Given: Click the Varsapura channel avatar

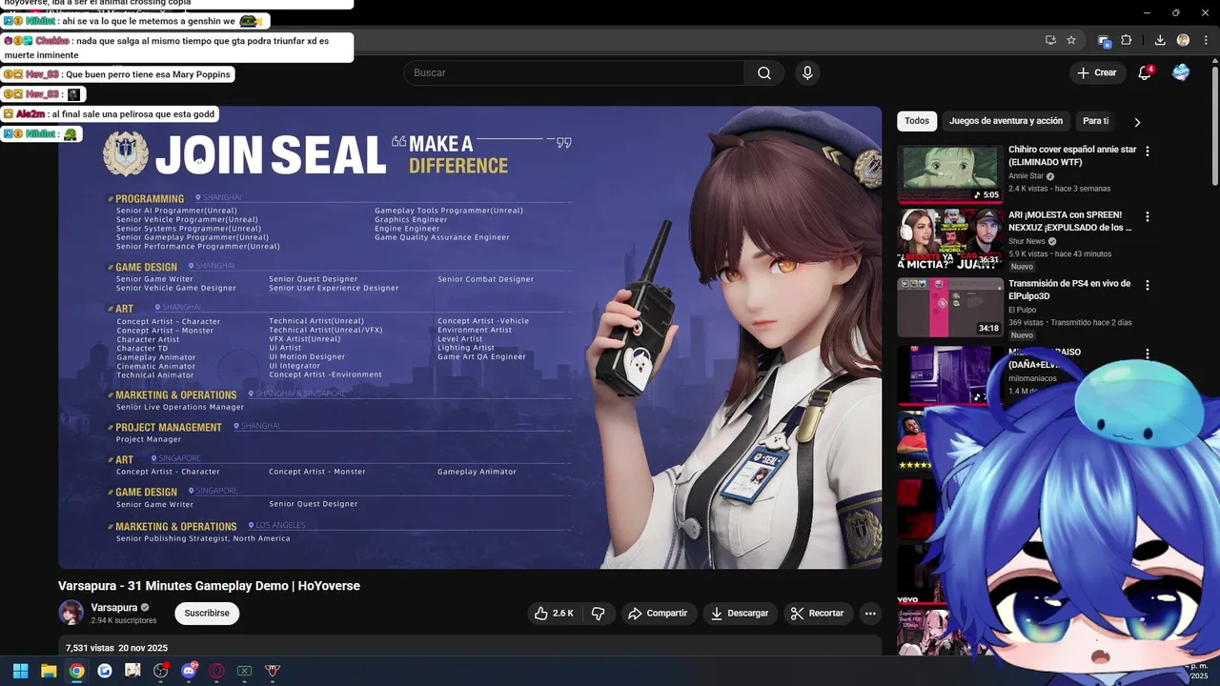Looking at the screenshot, I should point(71,613).
